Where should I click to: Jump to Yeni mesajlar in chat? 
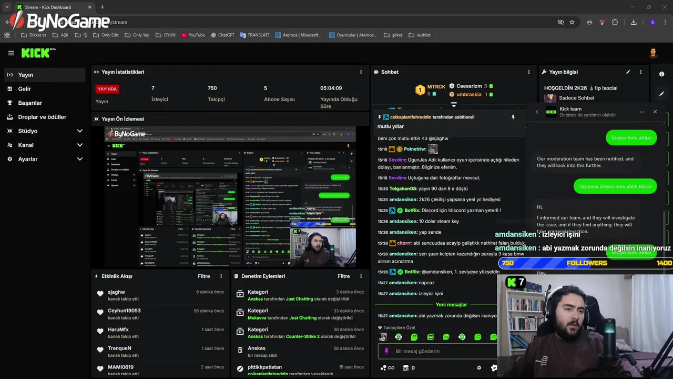(451, 305)
